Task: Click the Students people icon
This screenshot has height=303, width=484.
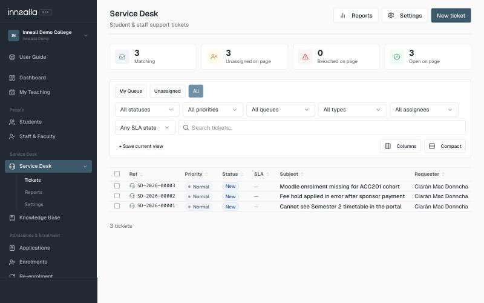Action: 12,122
